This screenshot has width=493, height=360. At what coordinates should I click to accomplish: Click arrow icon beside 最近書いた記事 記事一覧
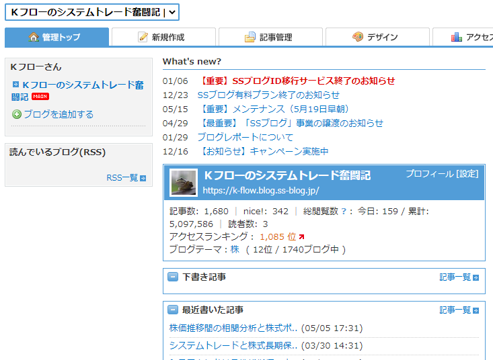(x=476, y=311)
